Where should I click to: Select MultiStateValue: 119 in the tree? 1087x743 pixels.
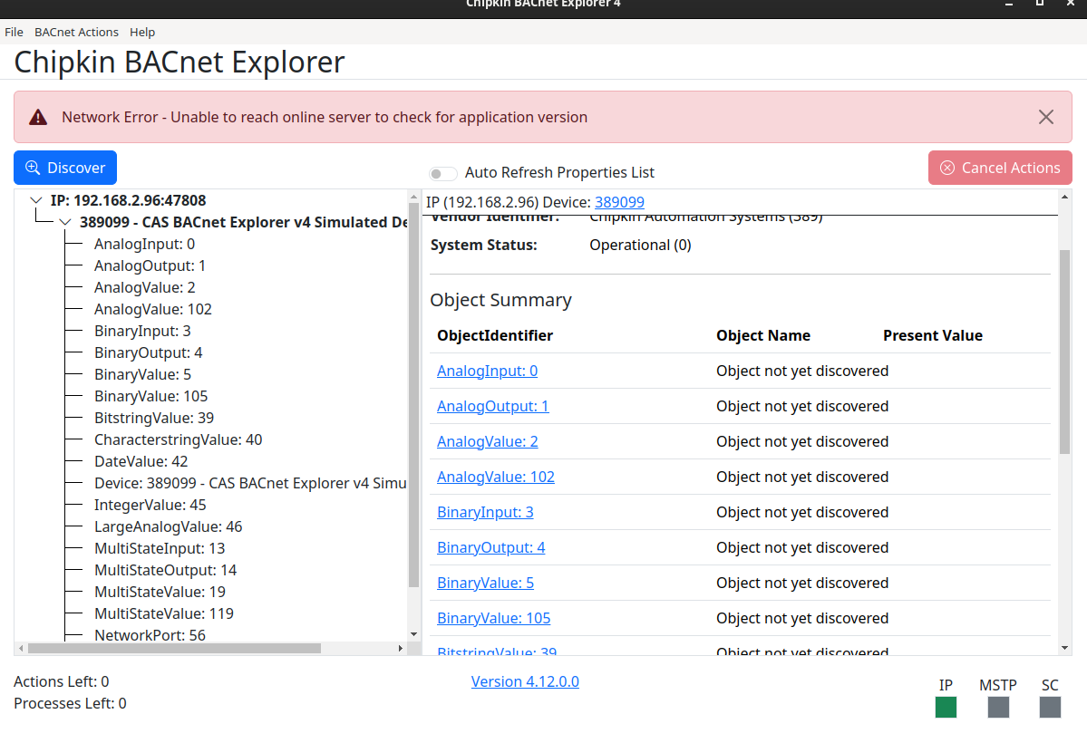163,613
